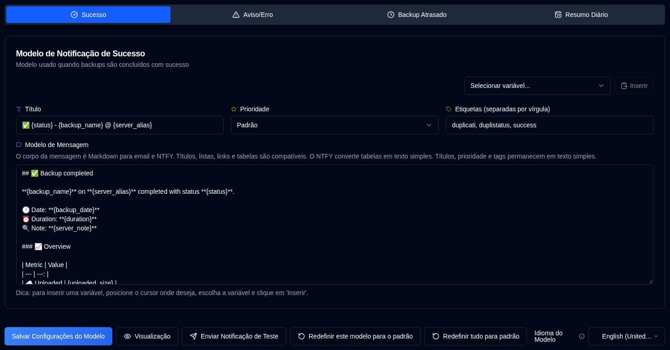This screenshot has width=670, height=350.
Task: Click the message icon beside Modelo de Mensagem
Action: click(19, 145)
